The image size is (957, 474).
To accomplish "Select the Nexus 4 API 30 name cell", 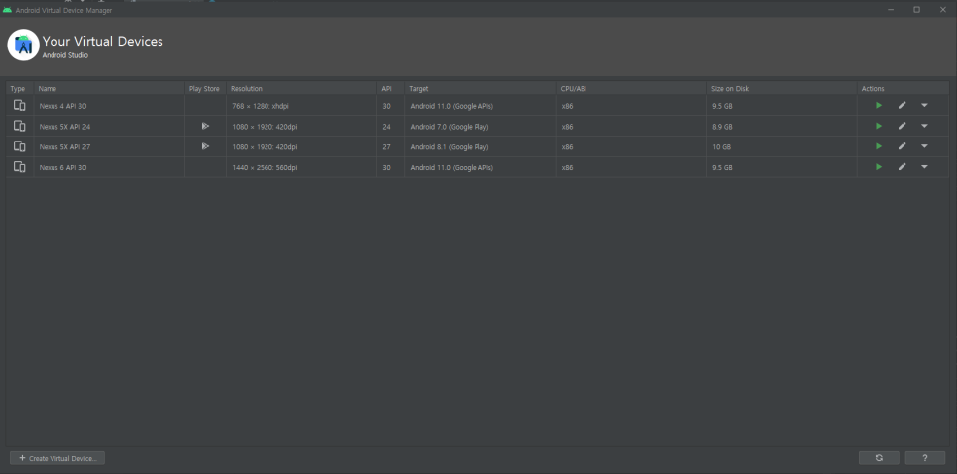I will [109, 106].
